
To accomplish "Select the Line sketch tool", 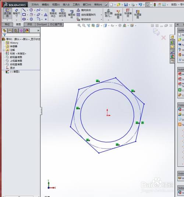I will (24, 10).
